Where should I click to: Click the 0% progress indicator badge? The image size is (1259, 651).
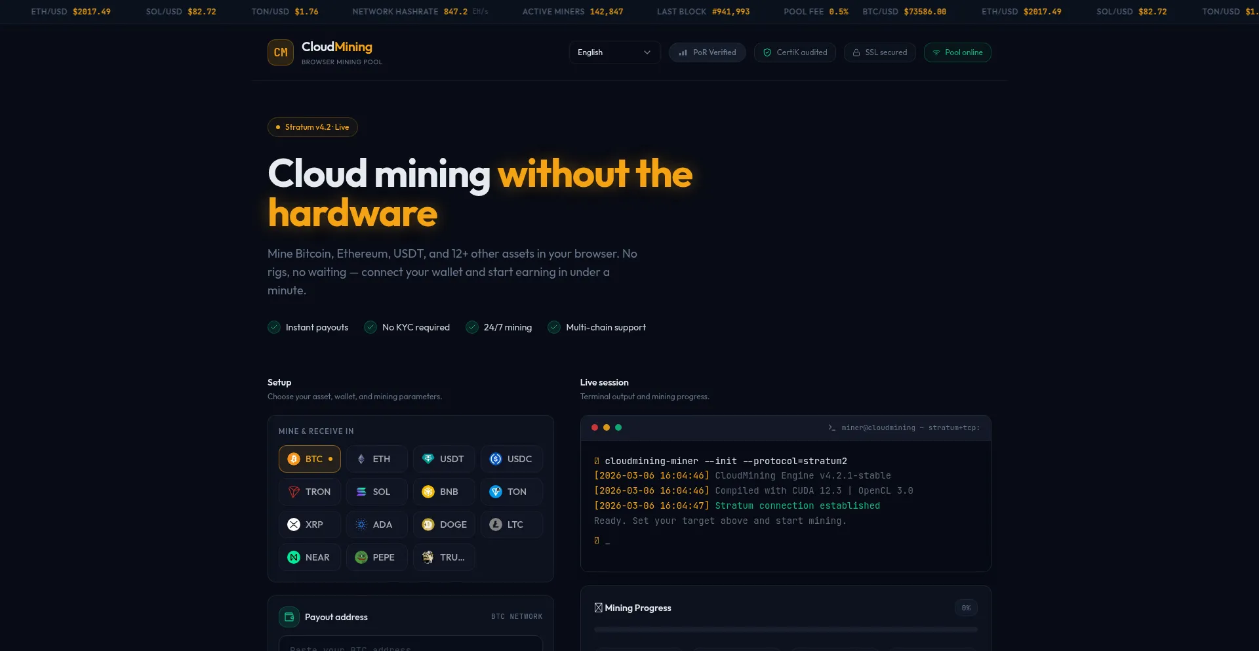(x=967, y=608)
